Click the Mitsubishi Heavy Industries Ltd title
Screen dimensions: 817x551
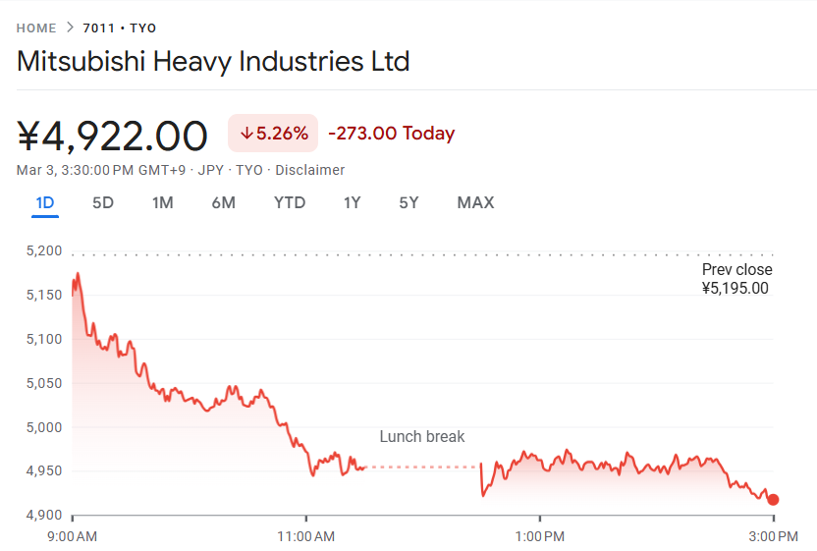click(x=213, y=62)
